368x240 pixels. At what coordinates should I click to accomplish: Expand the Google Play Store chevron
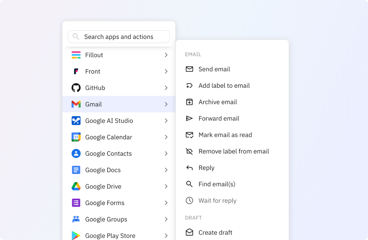(166, 235)
